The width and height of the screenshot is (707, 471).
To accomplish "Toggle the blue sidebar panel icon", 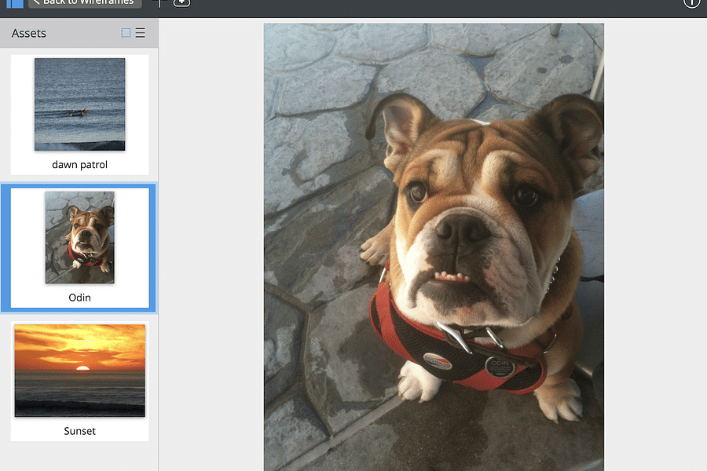I will click(14, 3).
